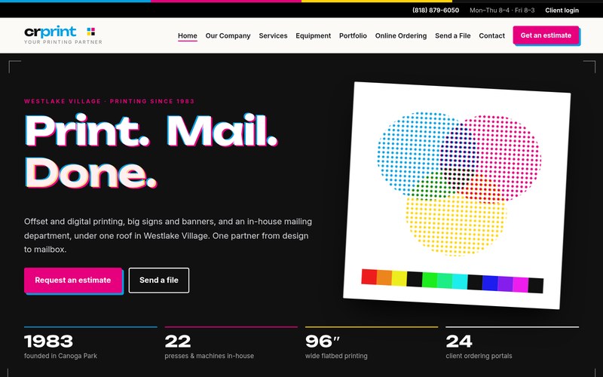Click 'Westlake Village · Printing since 1983' tagline
The width and height of the screenshot is (603, 377).
(109, 101)
